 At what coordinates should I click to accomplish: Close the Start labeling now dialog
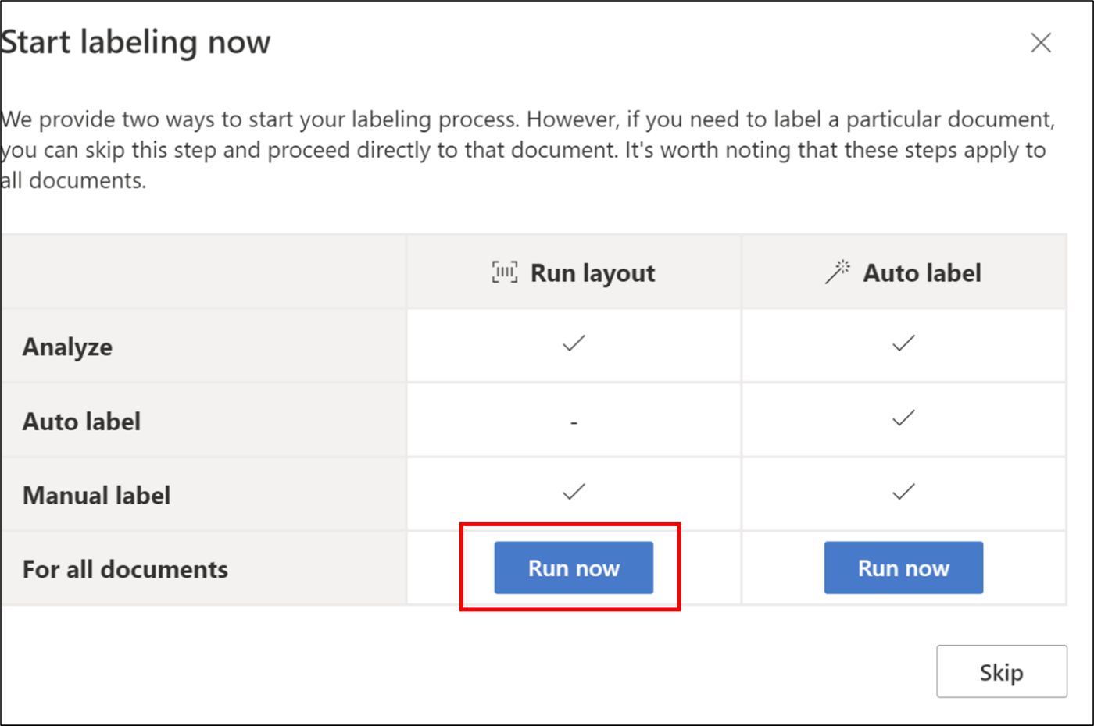[1040, 43]
